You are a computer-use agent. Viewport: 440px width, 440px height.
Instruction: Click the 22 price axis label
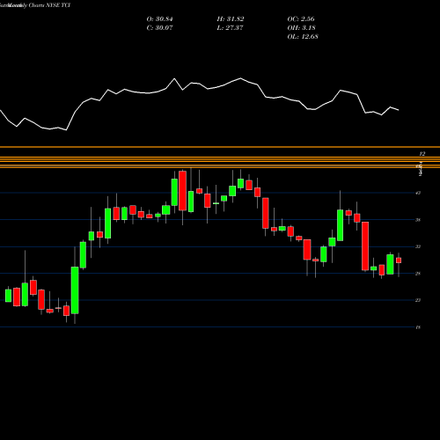(418, 300)
